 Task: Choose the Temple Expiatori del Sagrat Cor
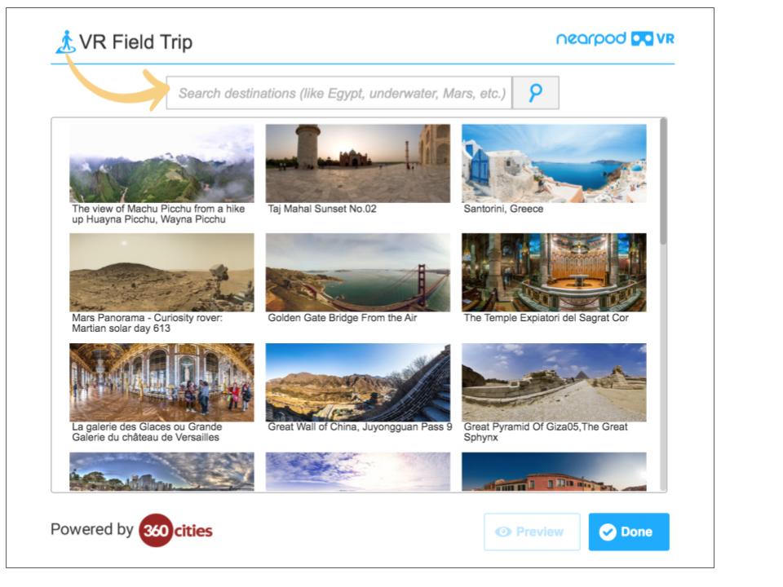coord(554,272)
